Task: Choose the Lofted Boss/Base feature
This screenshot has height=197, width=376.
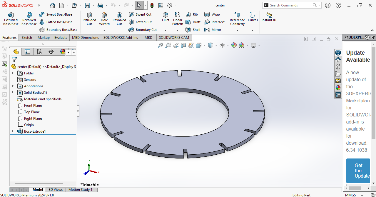Action: tap(56, 22)
